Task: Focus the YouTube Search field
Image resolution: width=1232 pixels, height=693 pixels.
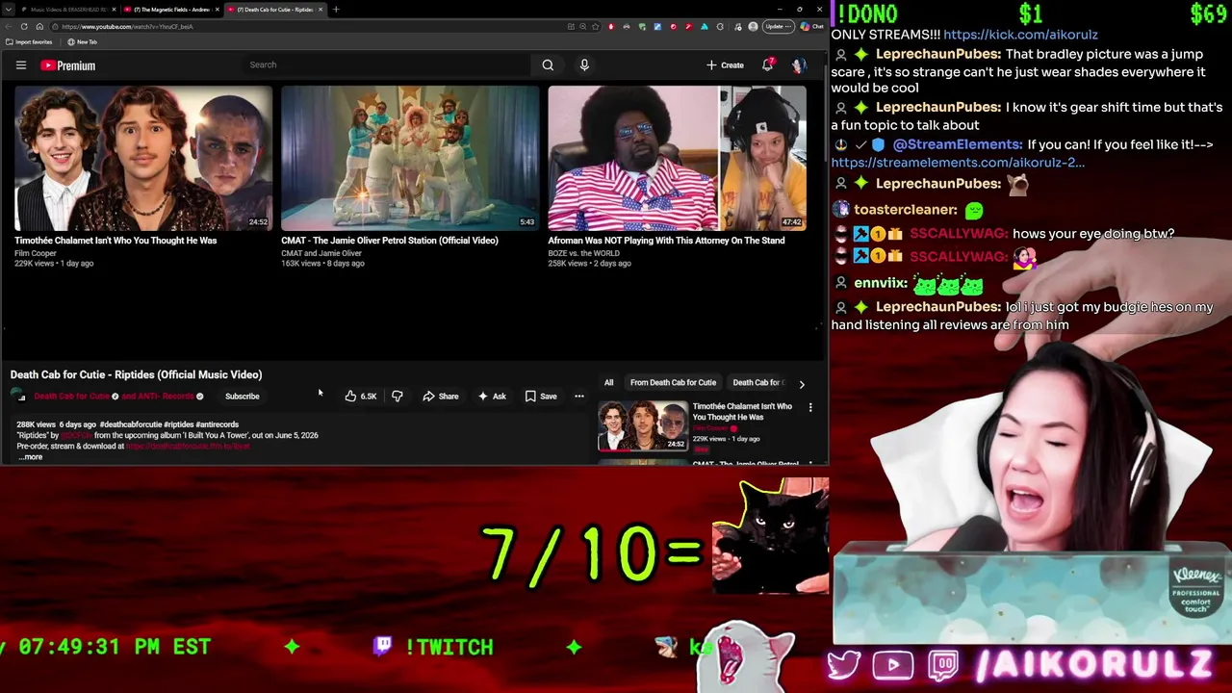Action: [x=385, y=64]
